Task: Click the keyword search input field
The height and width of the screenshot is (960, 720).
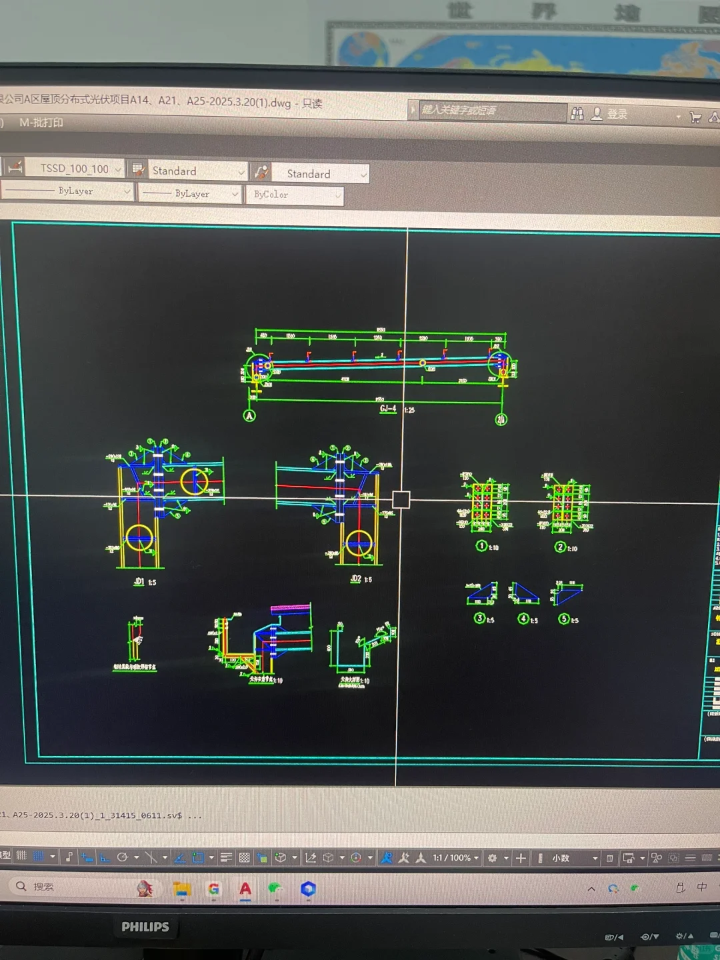Action: 492,111
